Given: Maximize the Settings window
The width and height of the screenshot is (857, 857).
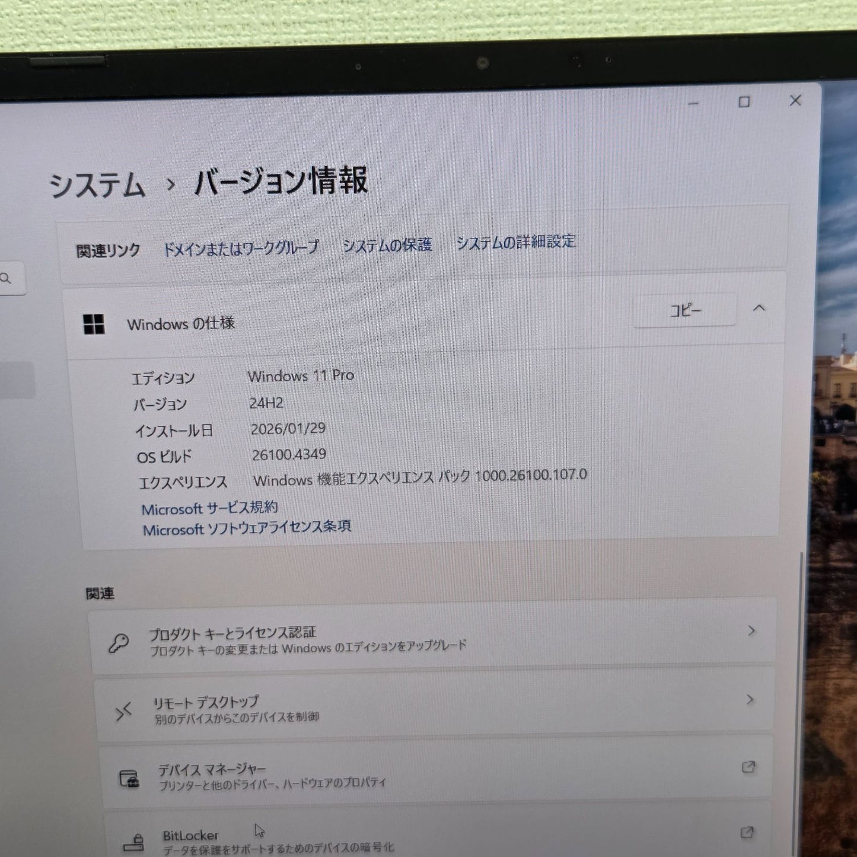Looking at the screenshot, I should point(744,102).
